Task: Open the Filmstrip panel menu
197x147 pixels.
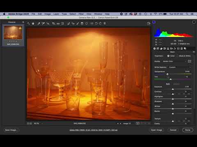Action: 23,22
